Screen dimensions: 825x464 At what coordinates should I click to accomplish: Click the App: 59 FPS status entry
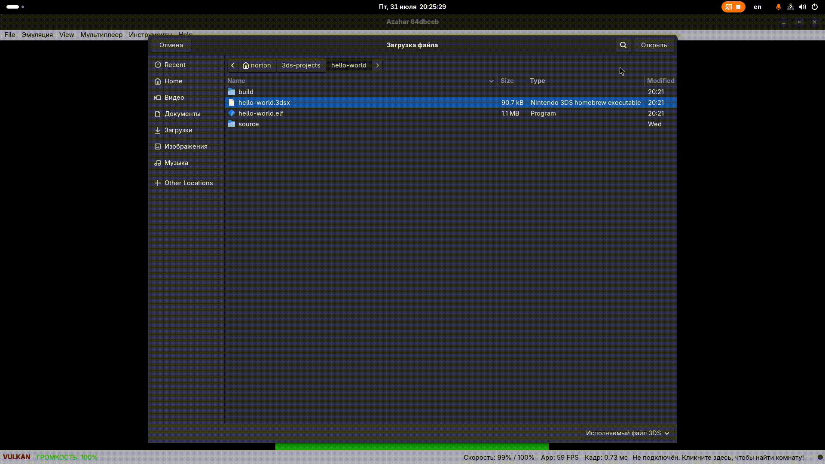[559, 457]
